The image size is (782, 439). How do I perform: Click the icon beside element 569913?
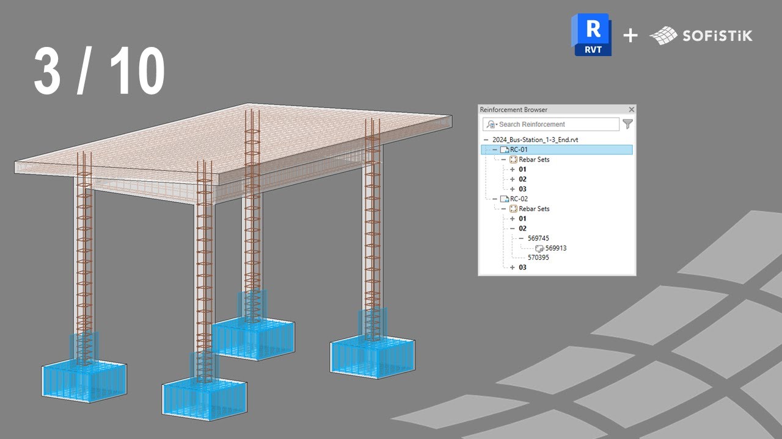coord(539,248)
